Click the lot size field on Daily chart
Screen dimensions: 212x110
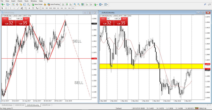coord(17,19)
